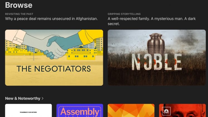Click the Assembly logo text on purple tile

[80, 112]
